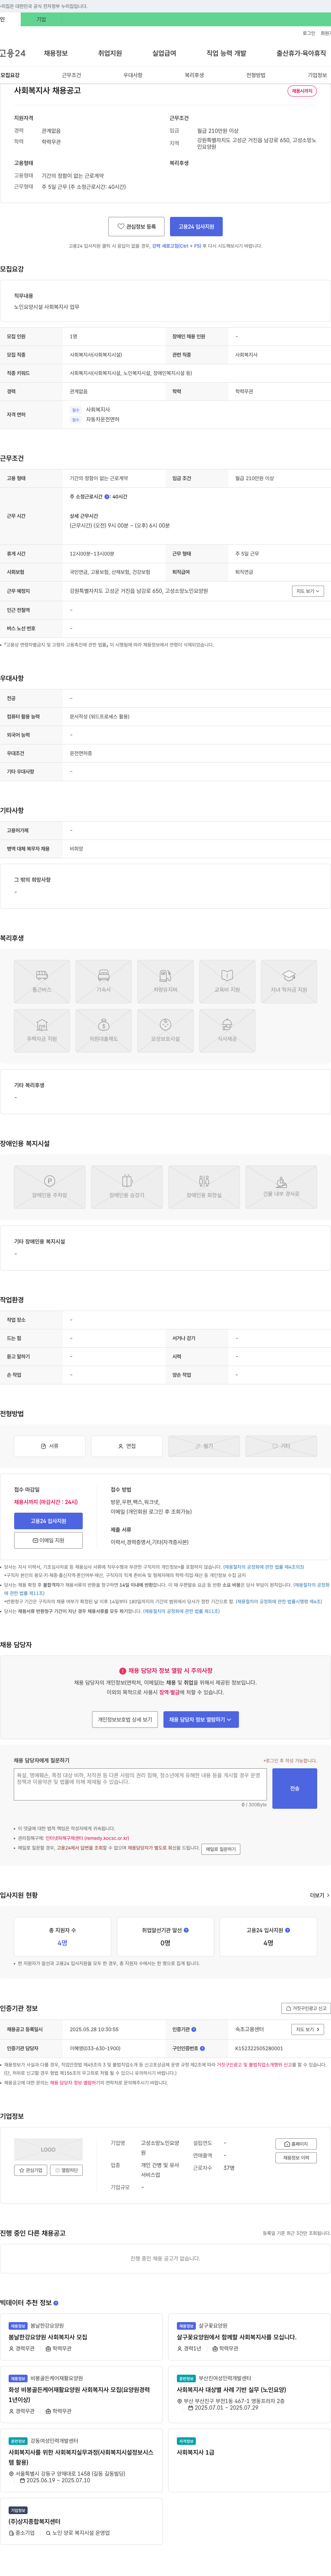Click the 장애인용 승강기 icon

click(x=127, y=1187)
